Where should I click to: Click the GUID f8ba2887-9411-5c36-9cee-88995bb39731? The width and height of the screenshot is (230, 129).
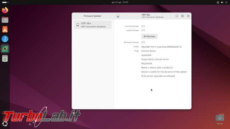click(x=161, y=47)
